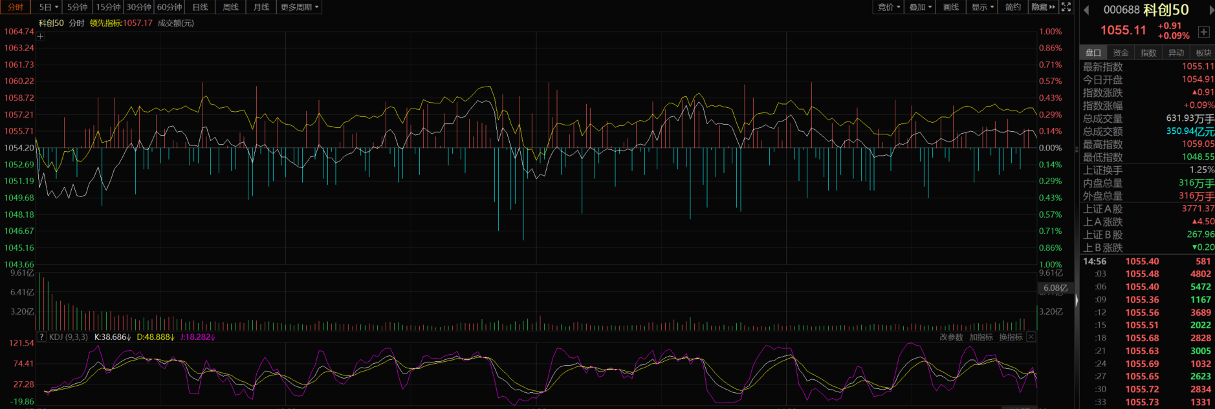Click the 上证换手 row
This screenshot has width=1215, height=409.
click(1148, 170)
